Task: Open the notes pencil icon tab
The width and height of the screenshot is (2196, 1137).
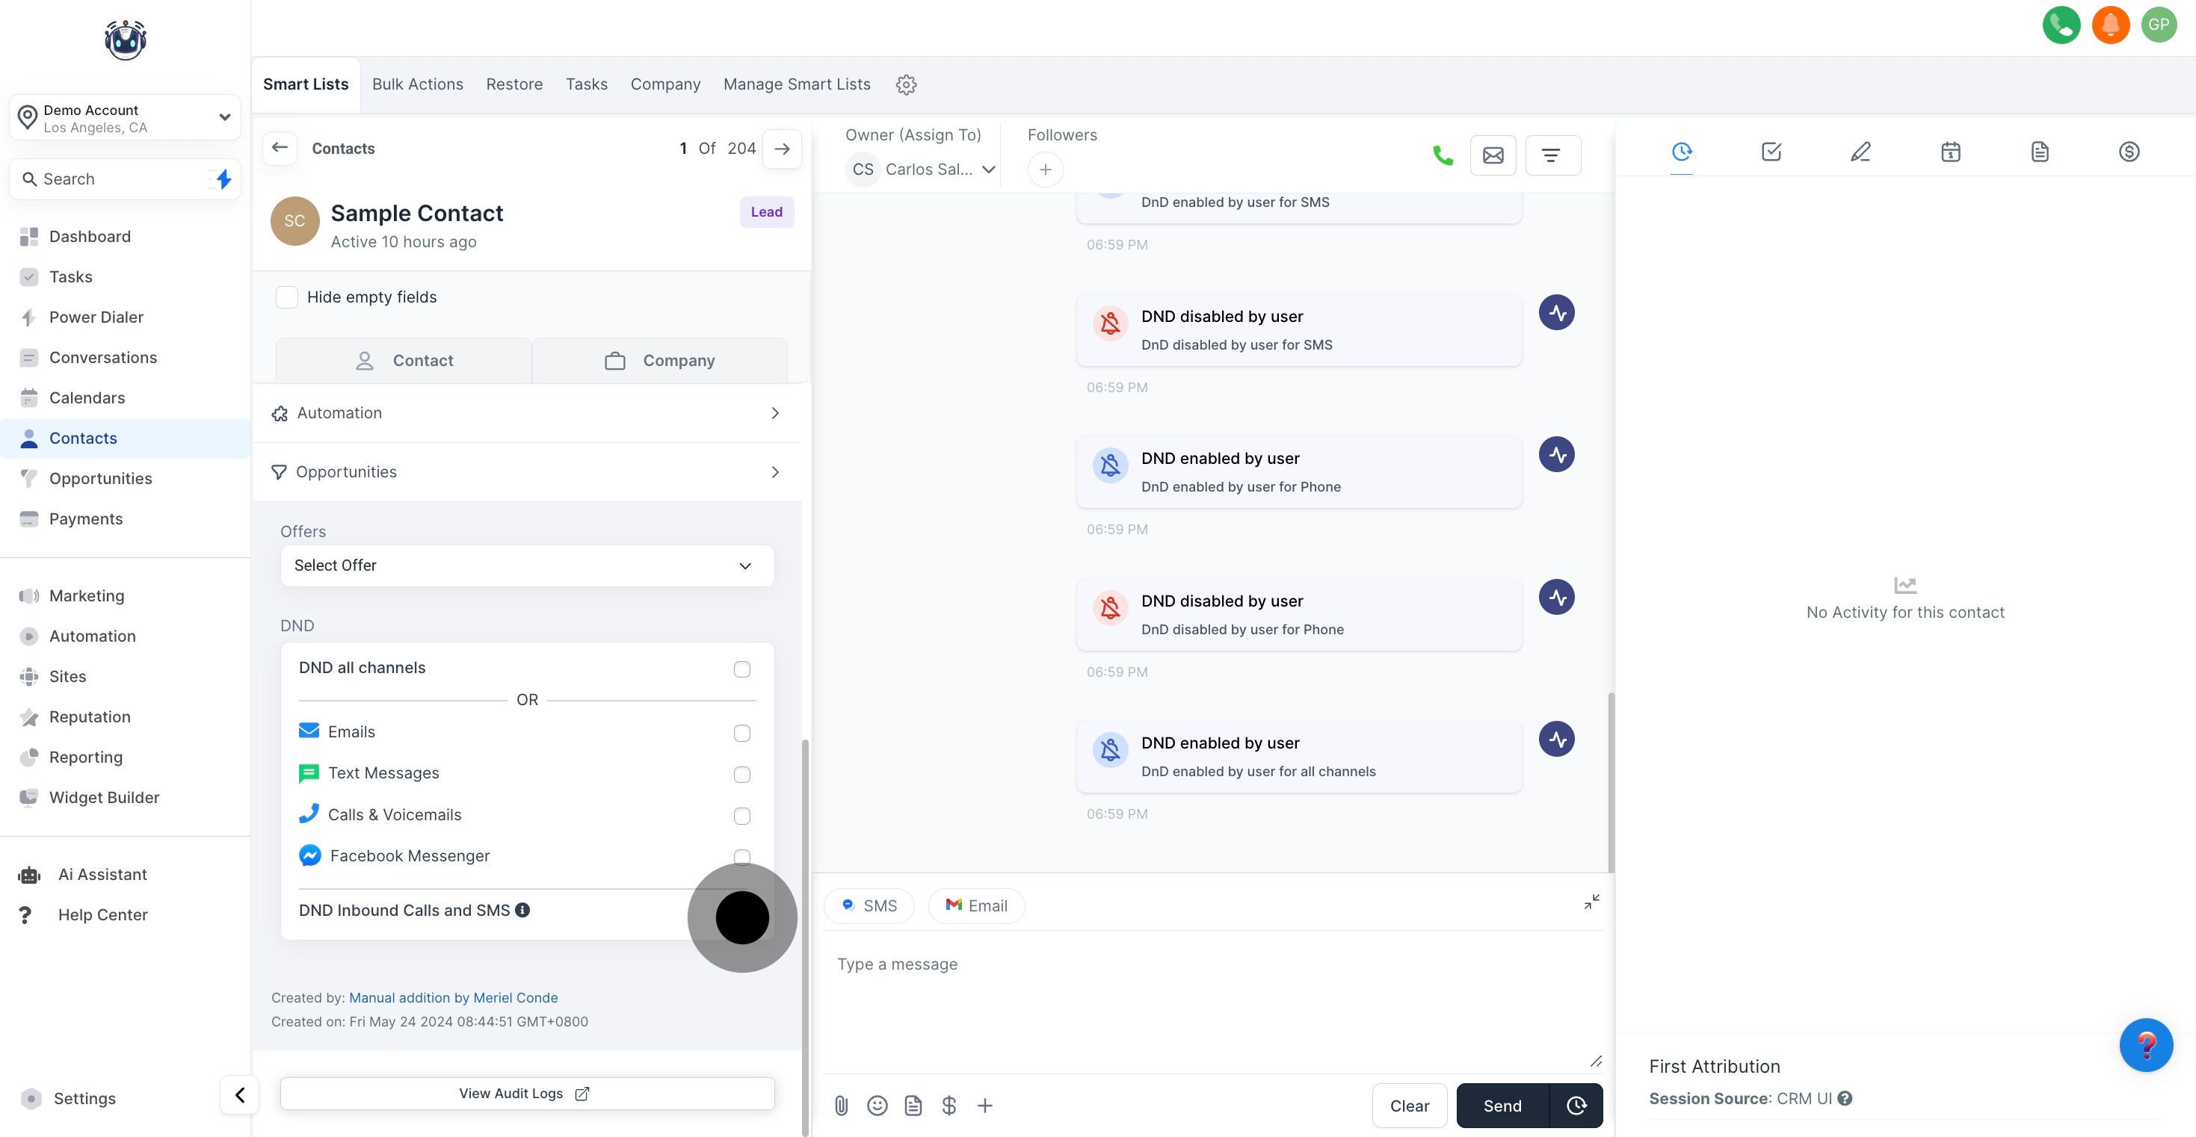Action: coord(1860,152)
